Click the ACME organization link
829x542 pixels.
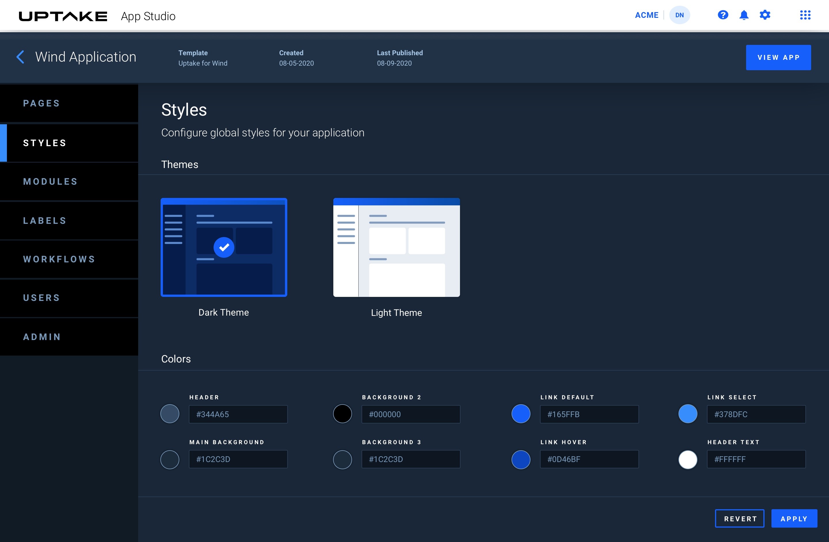click(x=646, y=15)
